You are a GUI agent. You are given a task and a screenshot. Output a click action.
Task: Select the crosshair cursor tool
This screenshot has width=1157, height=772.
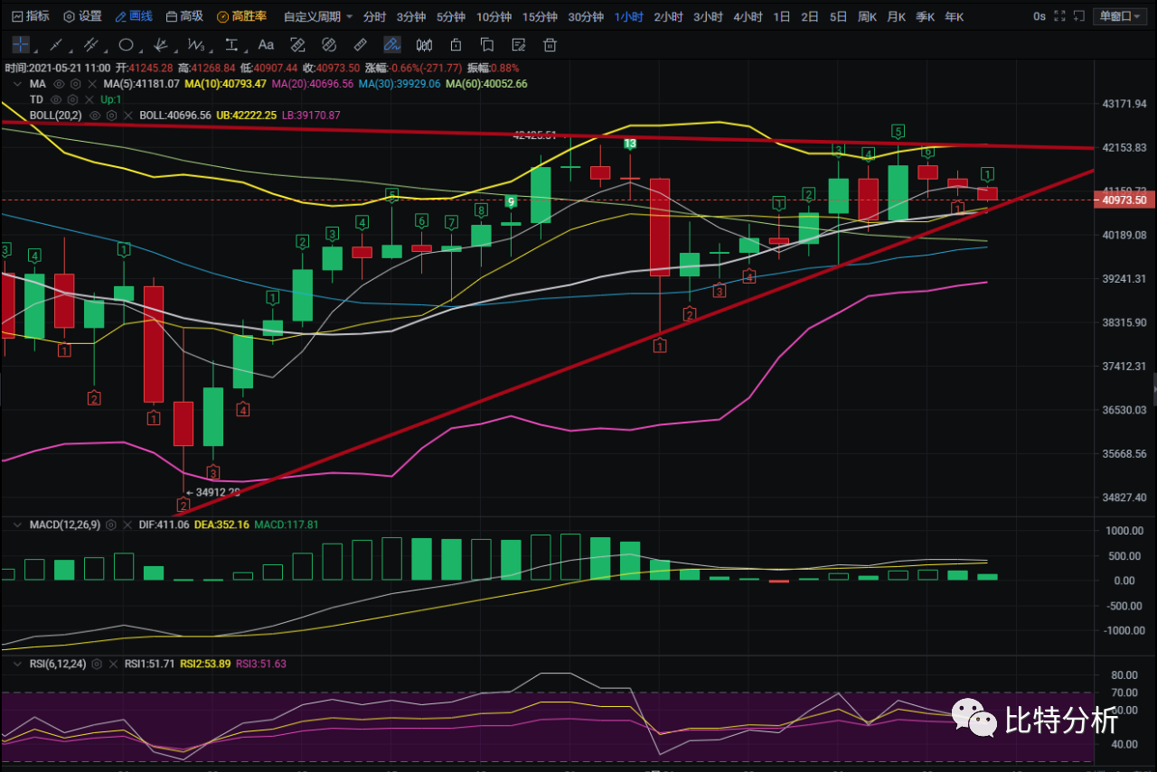pos(21,44)
